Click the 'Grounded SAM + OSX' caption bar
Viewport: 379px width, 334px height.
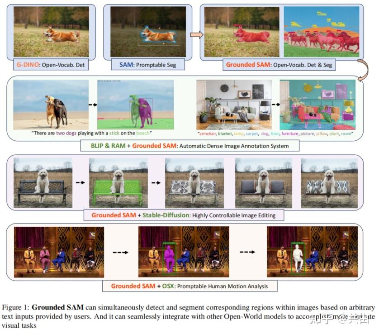189,286
